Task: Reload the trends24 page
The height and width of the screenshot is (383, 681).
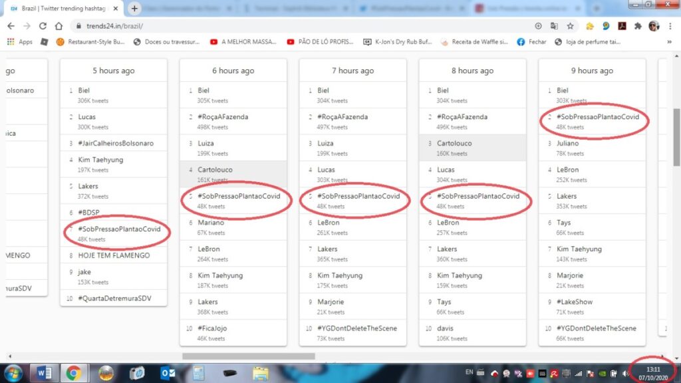Action: (43, 26)
